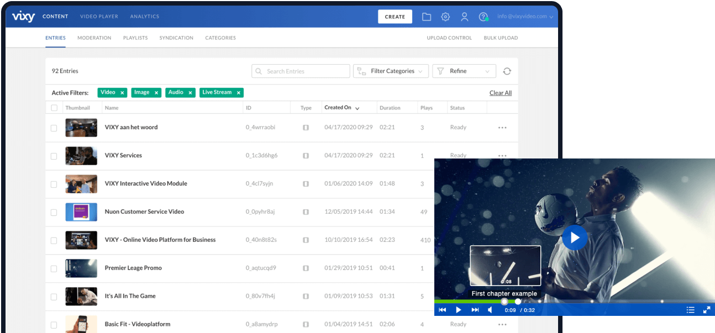Screen dimensions: 715x333
Task: Click small play button in player bar
Action: click(x=458, y=310)
